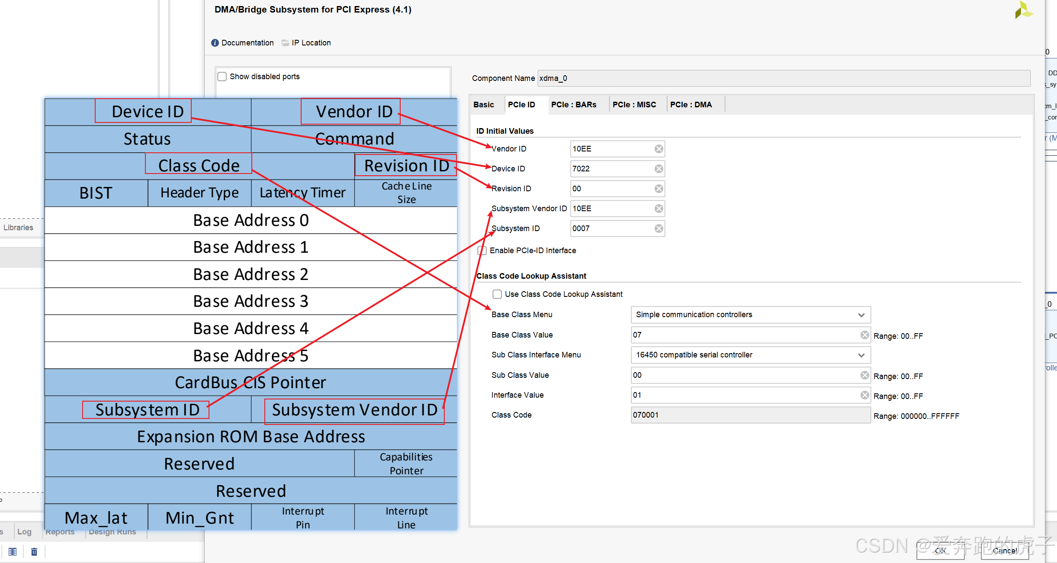Click the trash delete icon in bottom toolbar
The width and height of the screenshot is (1057, 563).
tap(34, 552)
